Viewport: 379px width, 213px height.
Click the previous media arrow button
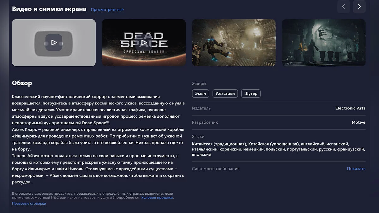(344, 7)
